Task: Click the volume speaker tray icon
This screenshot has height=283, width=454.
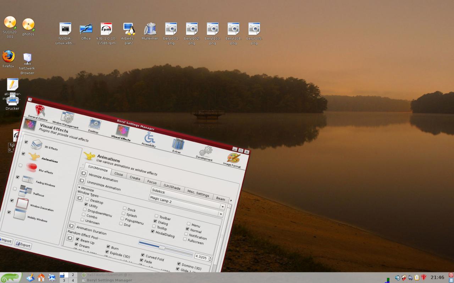Action: click(x=397, y=278)
